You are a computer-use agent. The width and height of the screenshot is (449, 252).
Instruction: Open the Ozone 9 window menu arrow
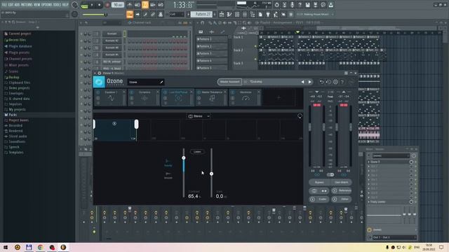pos(95,73)
